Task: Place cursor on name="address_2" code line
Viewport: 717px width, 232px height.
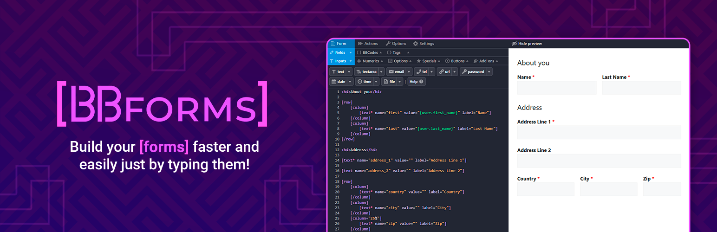Action: [403, 171]
